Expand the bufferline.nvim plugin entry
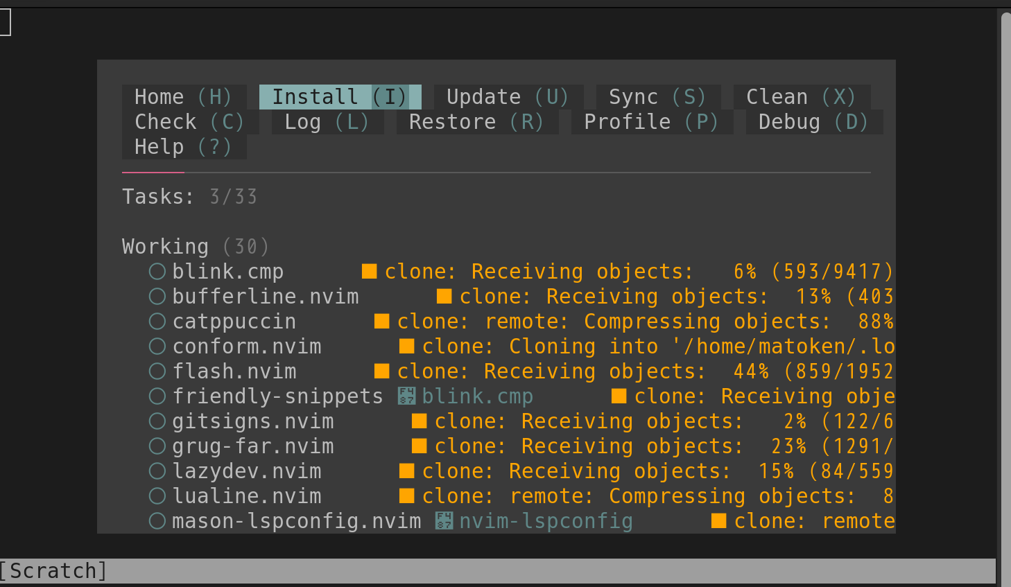 [265, 297]
